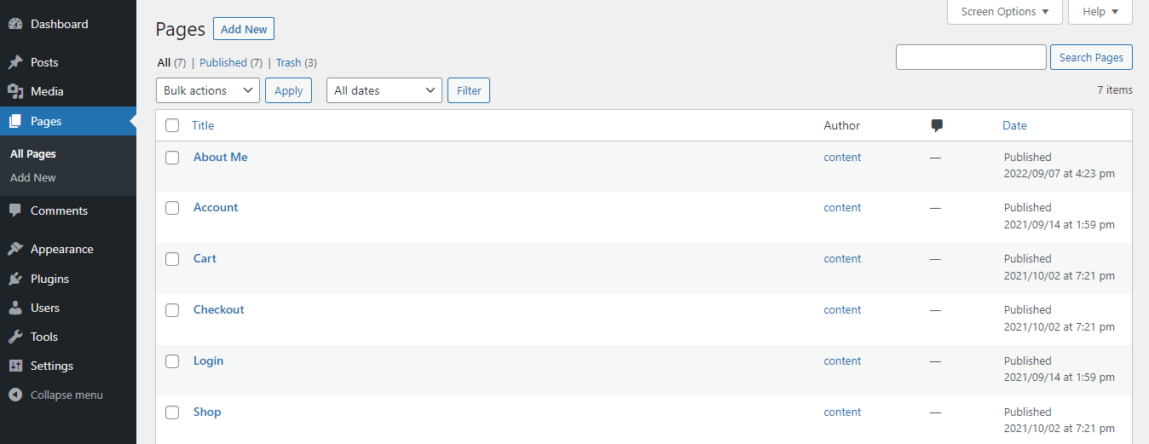Image resolution: width=1149 pixels, height=444 pixels.
Task: Expand the Screen Options panel
Action: pyautogui.click(x=1005, y=12)
